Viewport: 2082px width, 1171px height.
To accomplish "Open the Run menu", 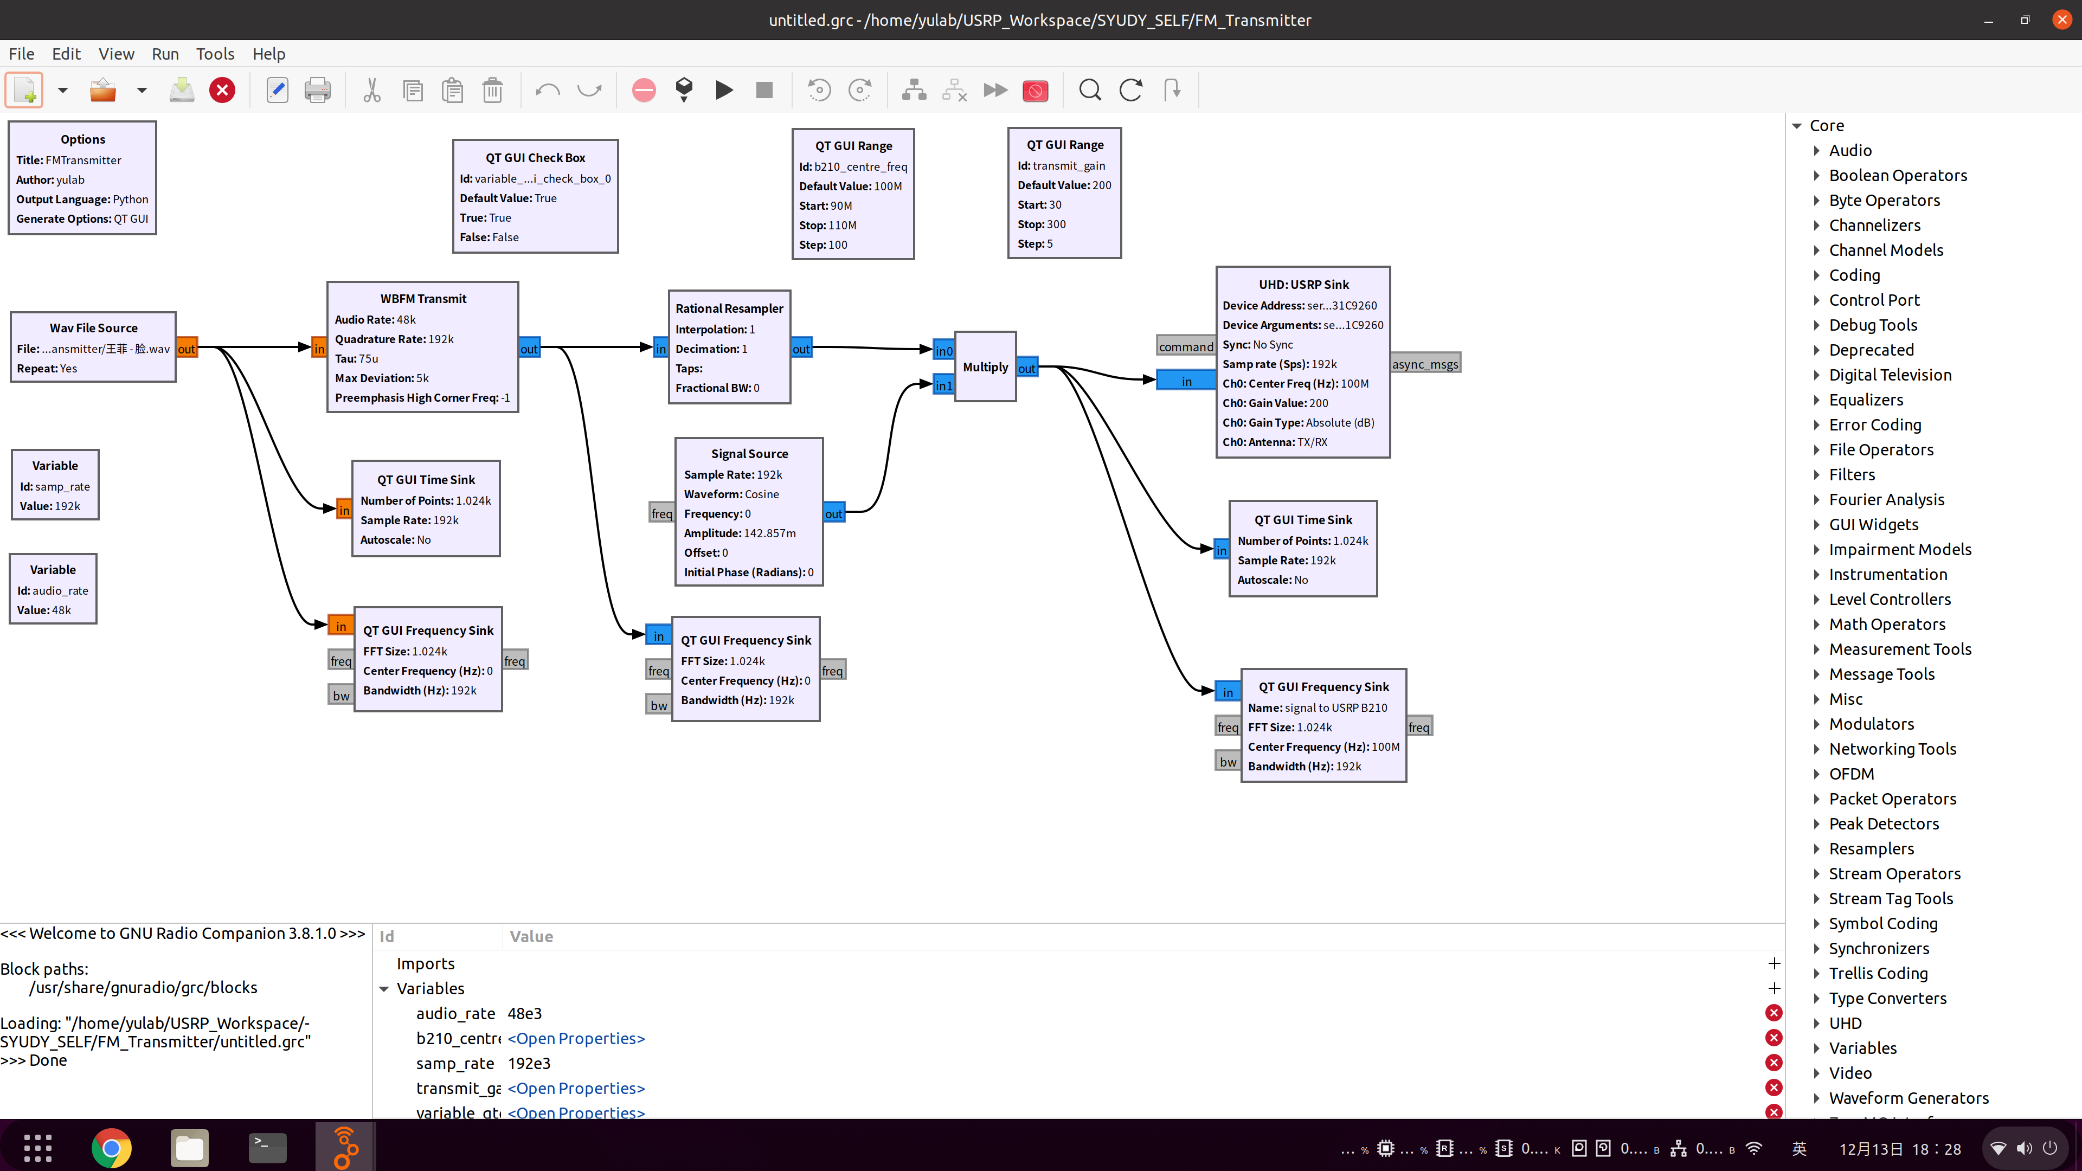I will tap(164, 53).
